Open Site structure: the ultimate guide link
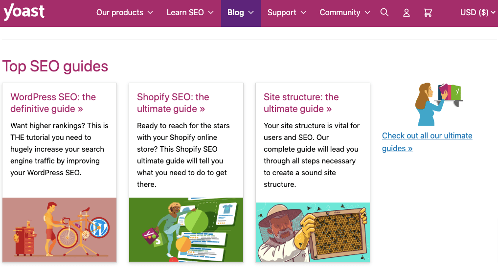 [x=301, y=103]
